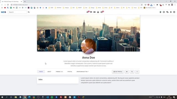Screen dimensions: 177x99
Task: Open the Box Shadow CSS bookmark
Action: tap(150, 8)
